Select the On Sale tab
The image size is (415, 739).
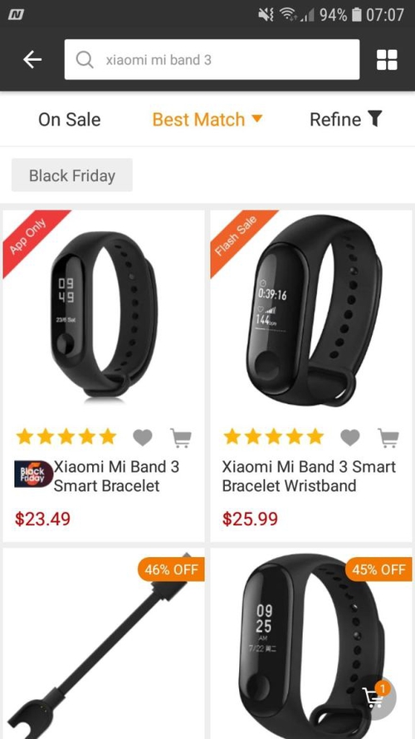[69, 119]
